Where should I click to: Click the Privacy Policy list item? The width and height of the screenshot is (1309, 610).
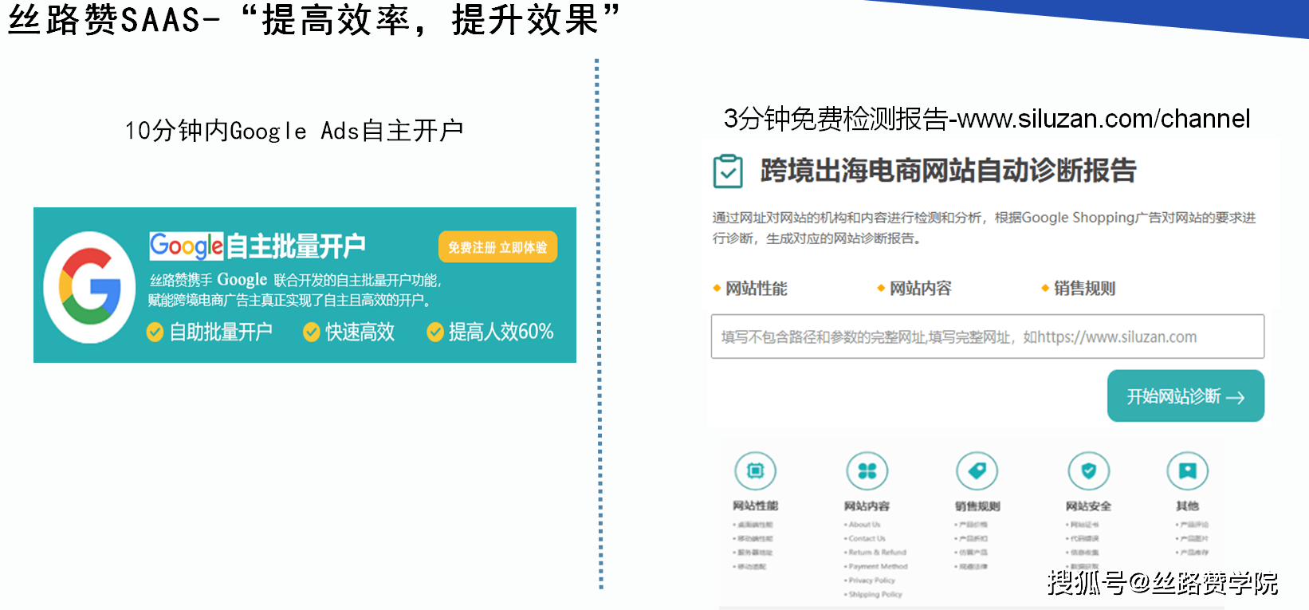coord(871,580)
